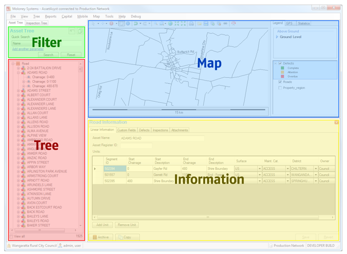
Task: Click the copy pages icon in Asset Tree header
Action: click(x=80, y=31)
